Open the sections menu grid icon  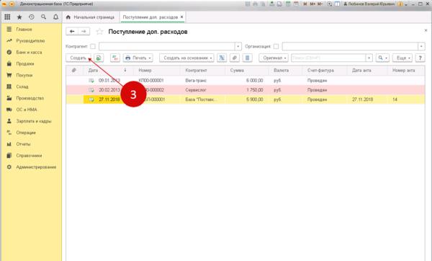coord(7,17)
